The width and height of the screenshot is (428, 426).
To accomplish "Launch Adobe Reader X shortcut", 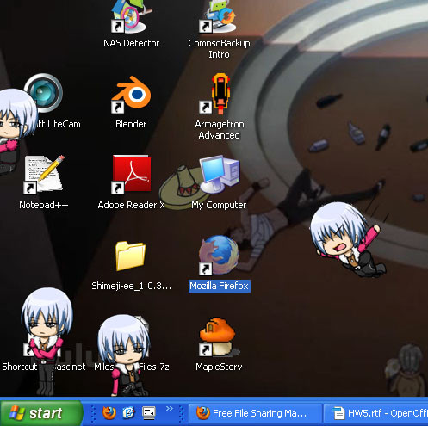I will (x=131, y=175).
